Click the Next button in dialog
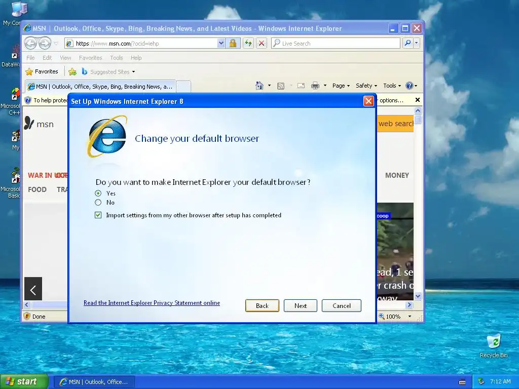Image resolution: width=519 pixels, height=389 pixels. (x=300, y=305)
